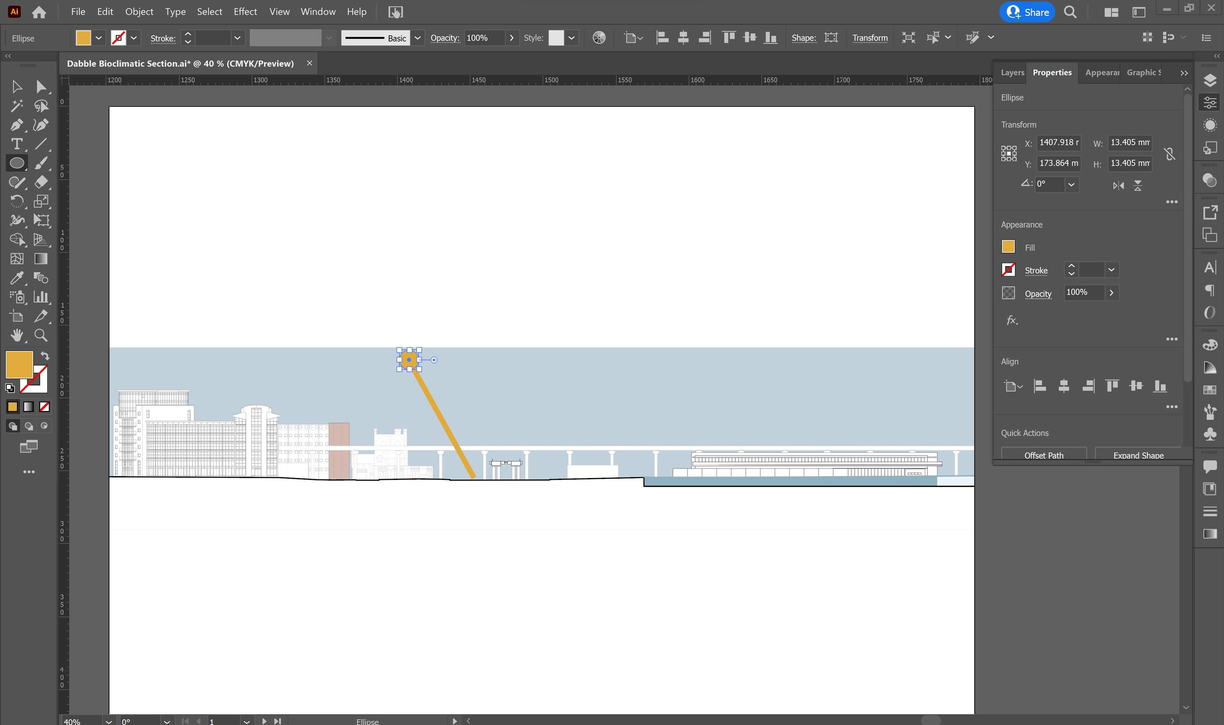
Task: Pick the Magic Wand tool
Action: [x=17, y=106]
